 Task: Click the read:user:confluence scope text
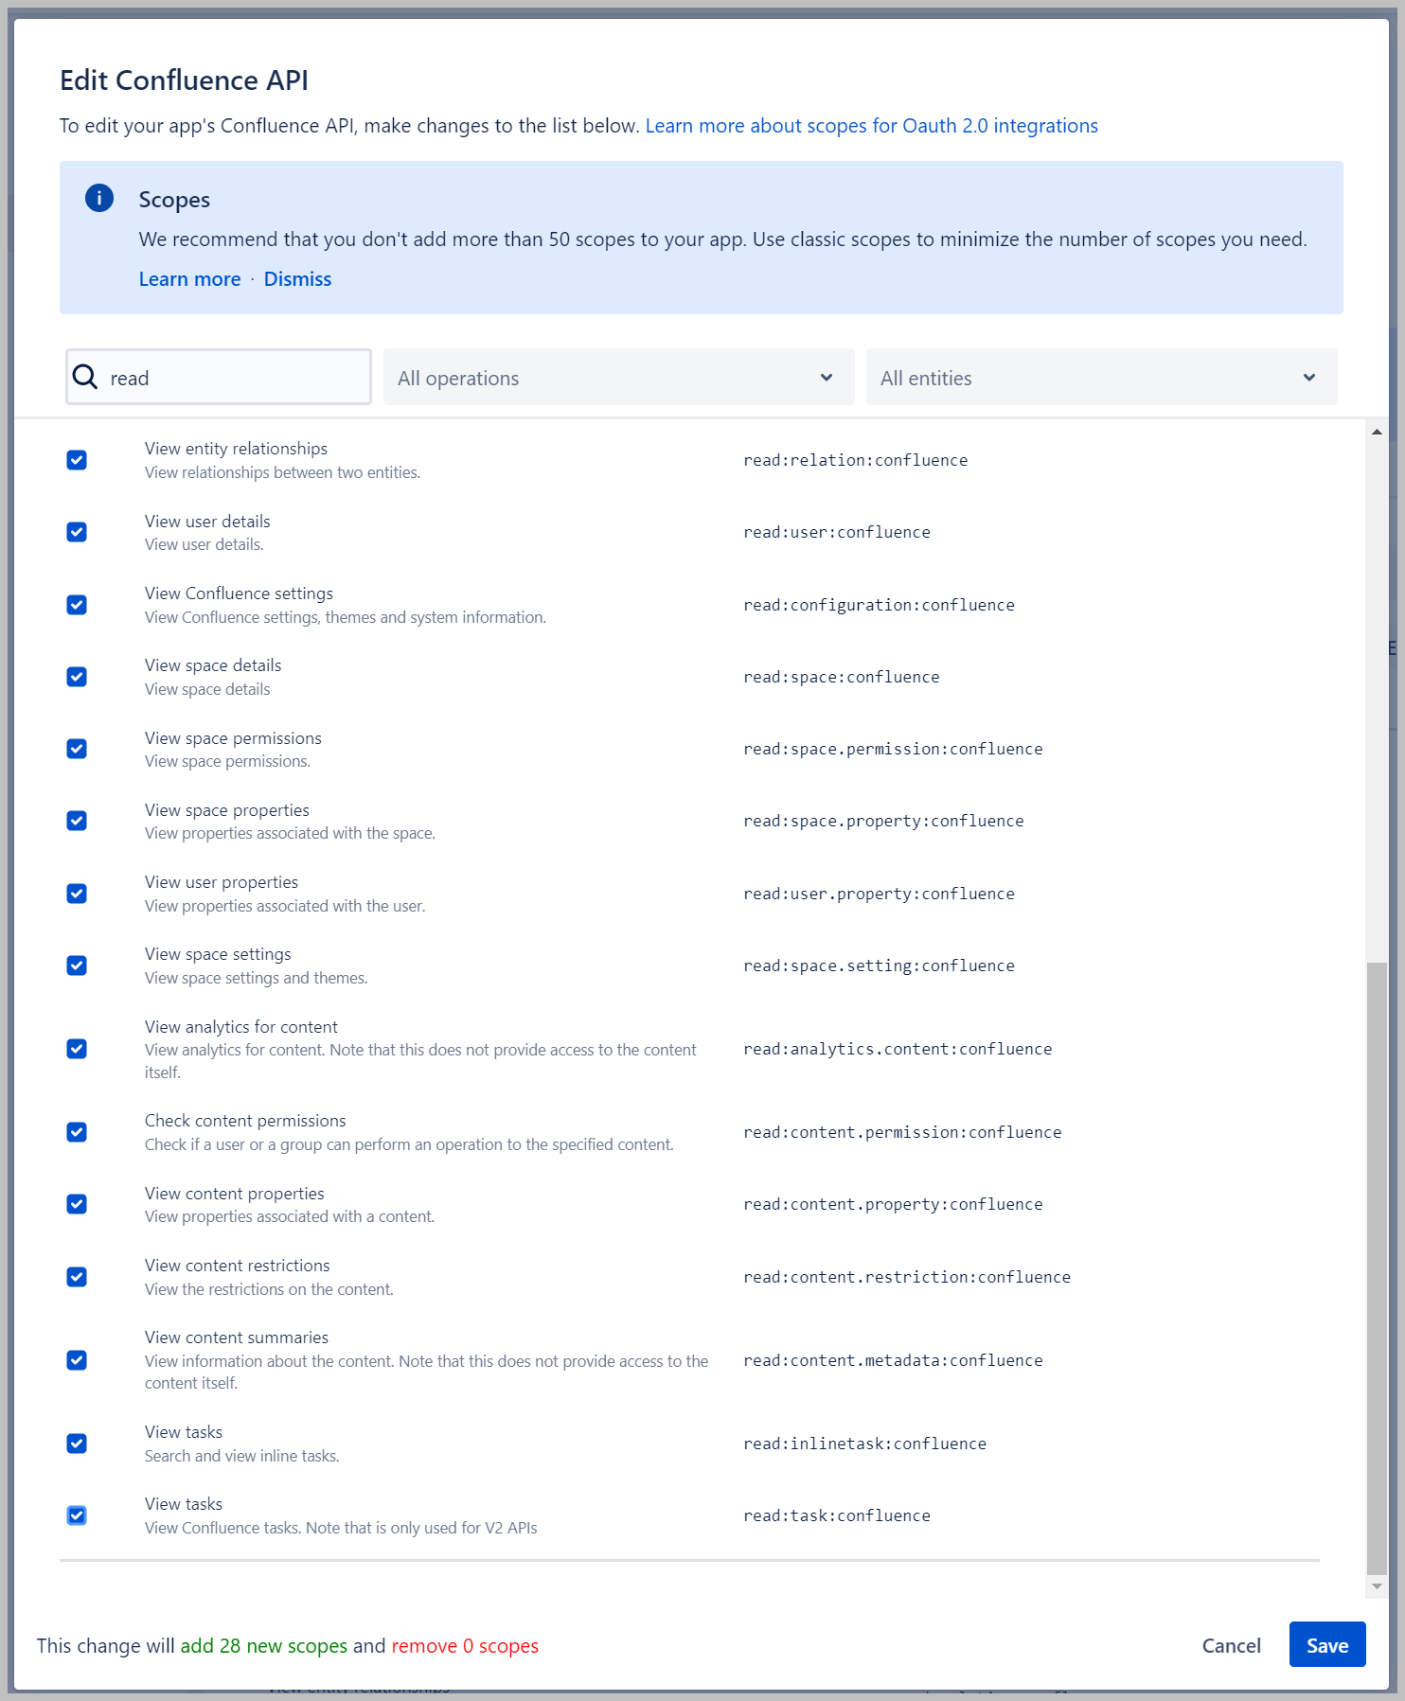point(837,532)
